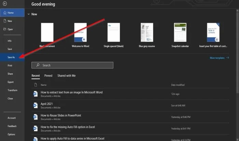Click the file icon in Name column header
Screen dimensions: 239x141
pos(36,85)
